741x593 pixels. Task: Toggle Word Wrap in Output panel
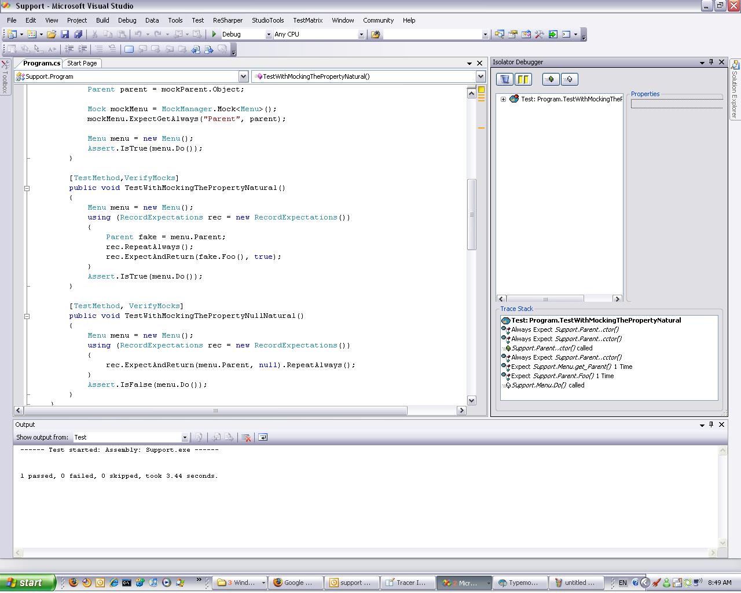pos(263,437)
